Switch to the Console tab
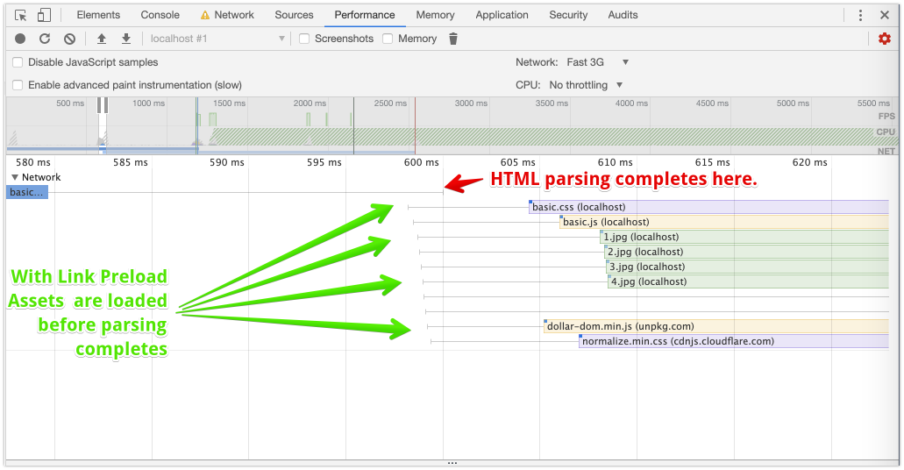The width and height of the screenshot is (904, 470). (160, 15)
